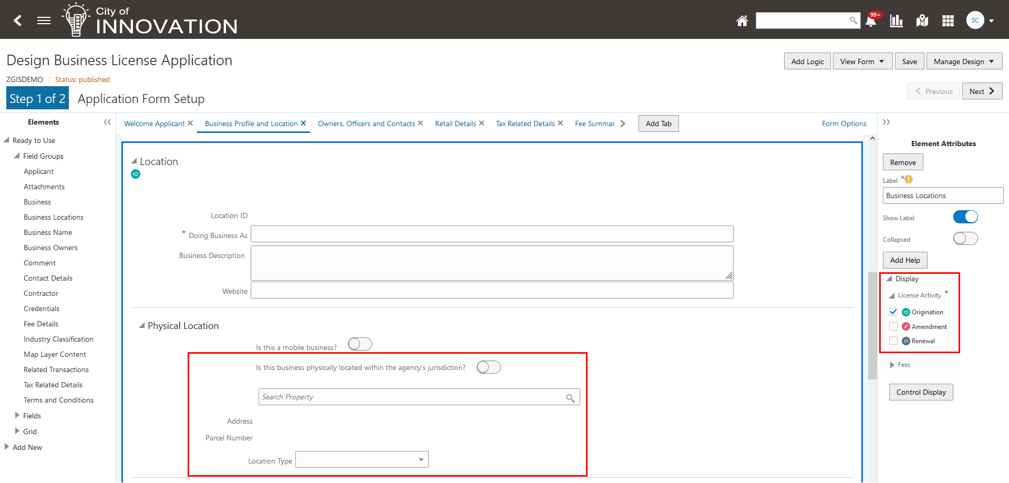Switch to the Welcome Applicant tab
The height and width of the screenshot is (483, 1009).
(x=155, y=124)
